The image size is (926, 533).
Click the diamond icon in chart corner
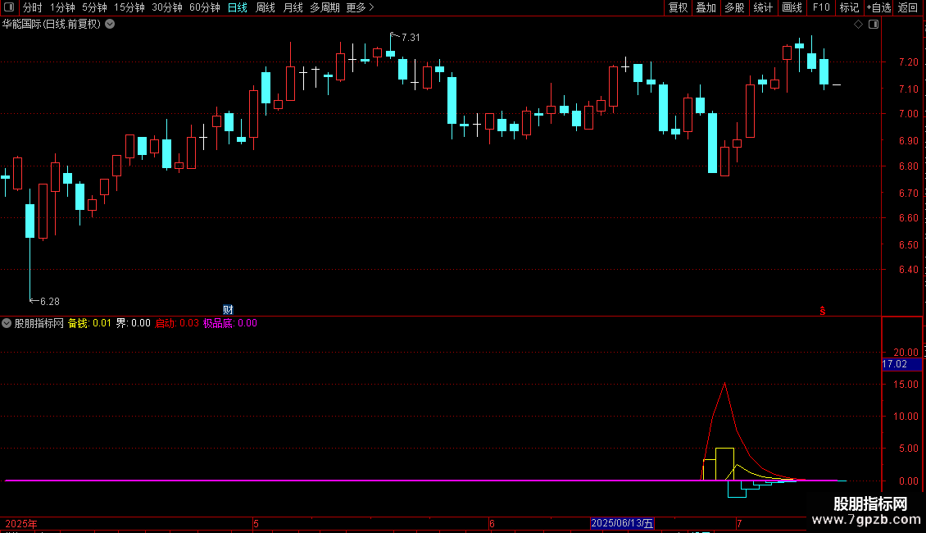point(858,25)
